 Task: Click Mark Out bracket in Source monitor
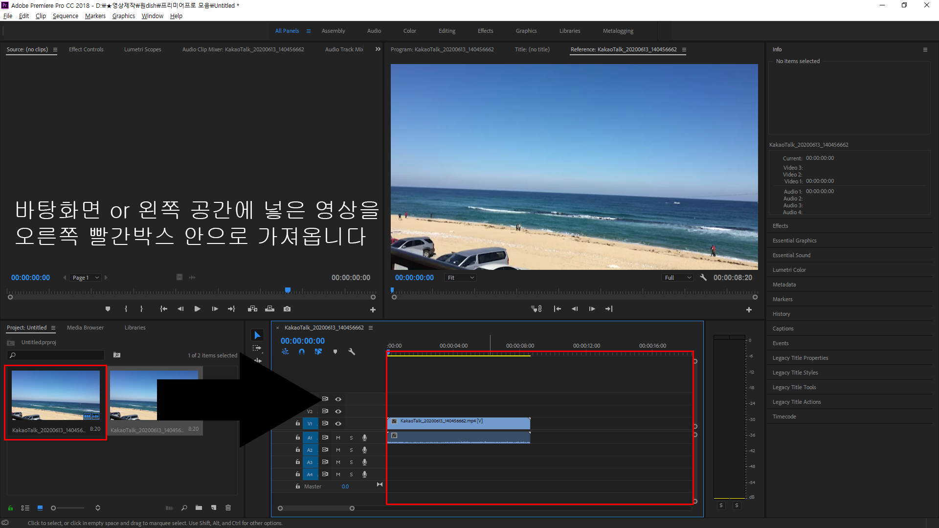tap(142, 309)
